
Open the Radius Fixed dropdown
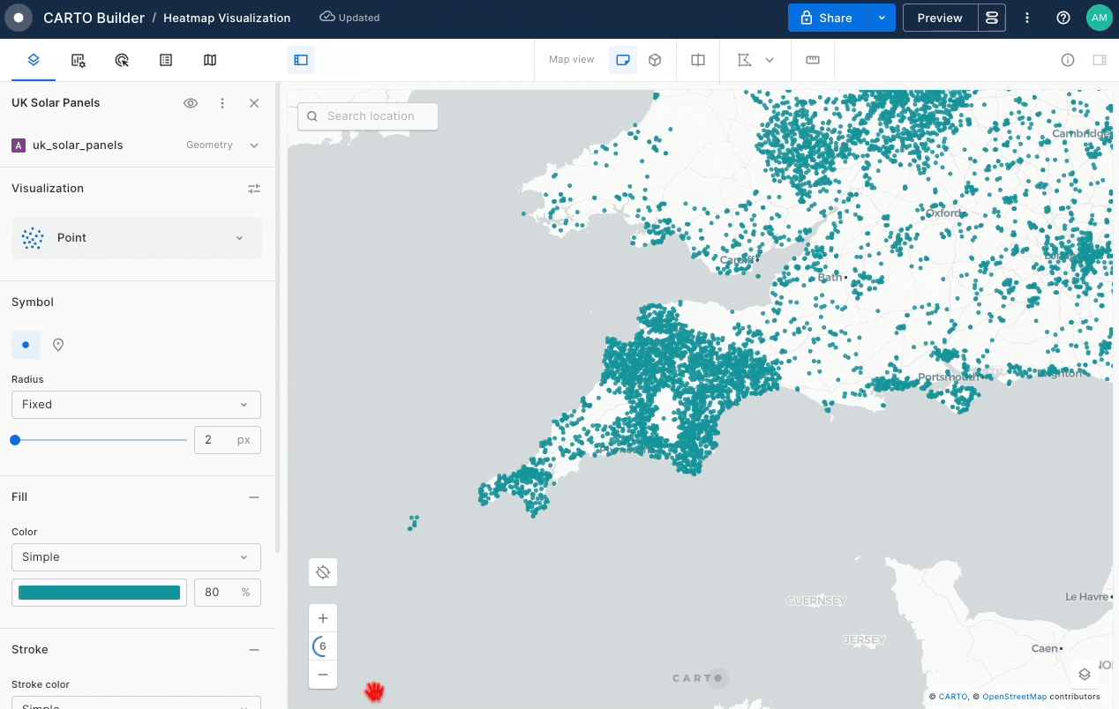pyautogui.click(x=136, y=405)
